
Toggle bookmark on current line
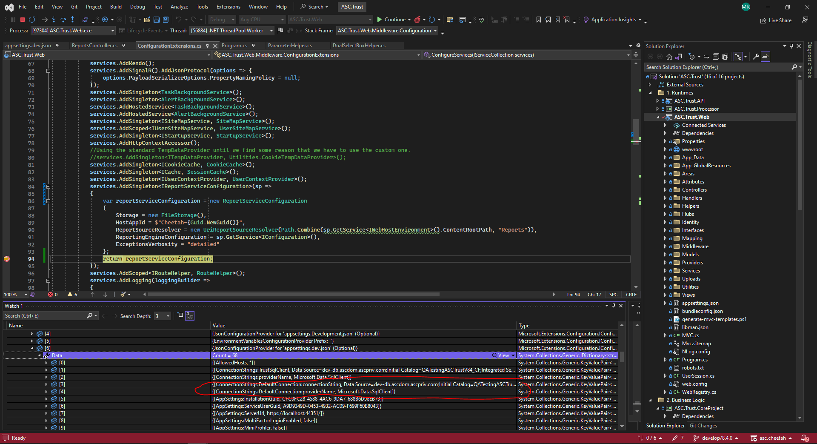(538, 20)
